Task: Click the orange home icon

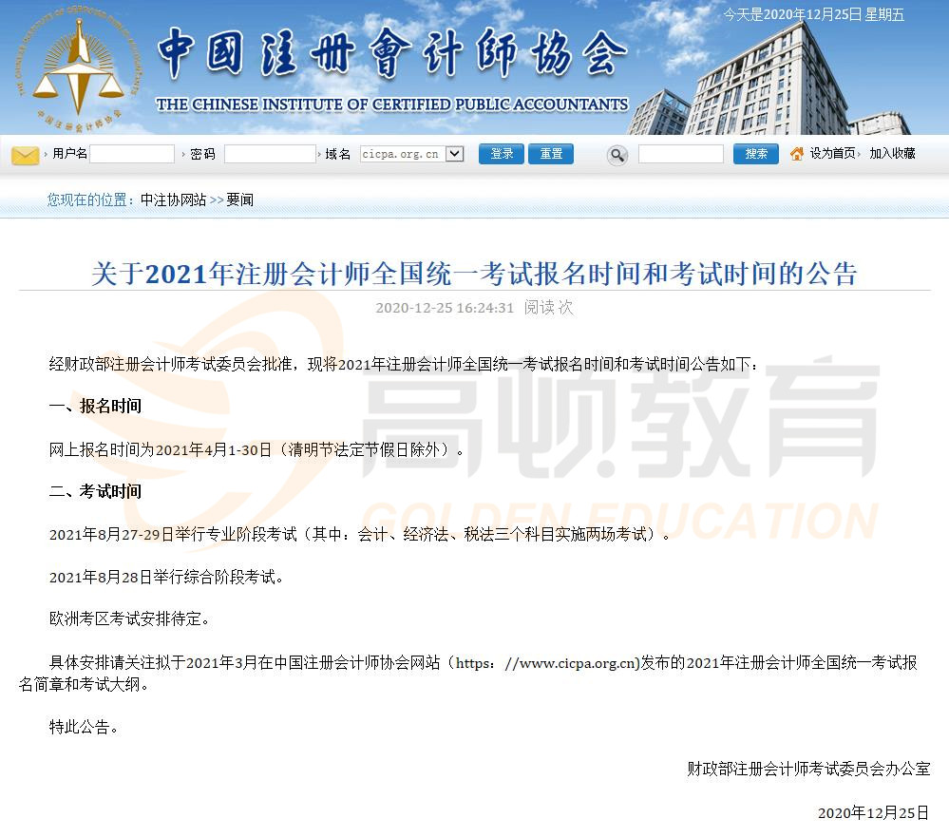Action: coord(797,154)
